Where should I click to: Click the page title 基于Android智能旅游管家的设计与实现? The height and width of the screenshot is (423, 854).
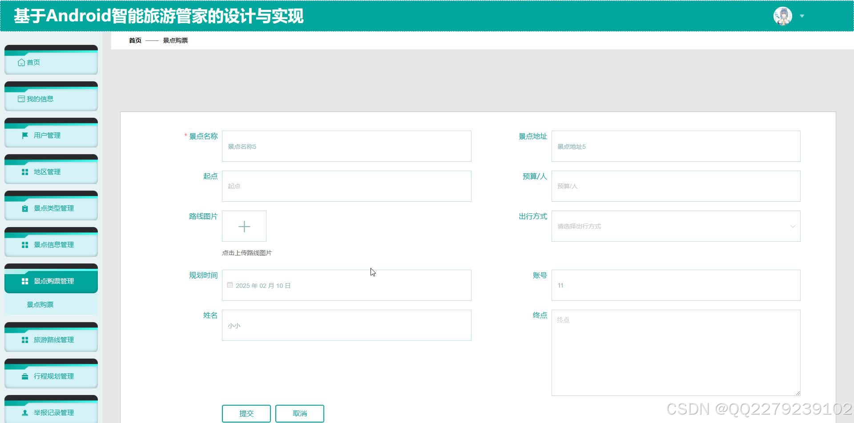[159, 16]
